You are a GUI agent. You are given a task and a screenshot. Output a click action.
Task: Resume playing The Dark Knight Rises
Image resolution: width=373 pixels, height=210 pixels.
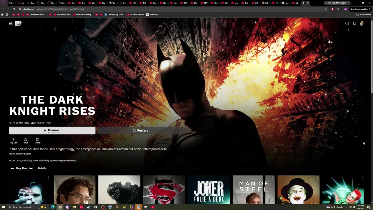pyautogui.click(x=52, y=130)
